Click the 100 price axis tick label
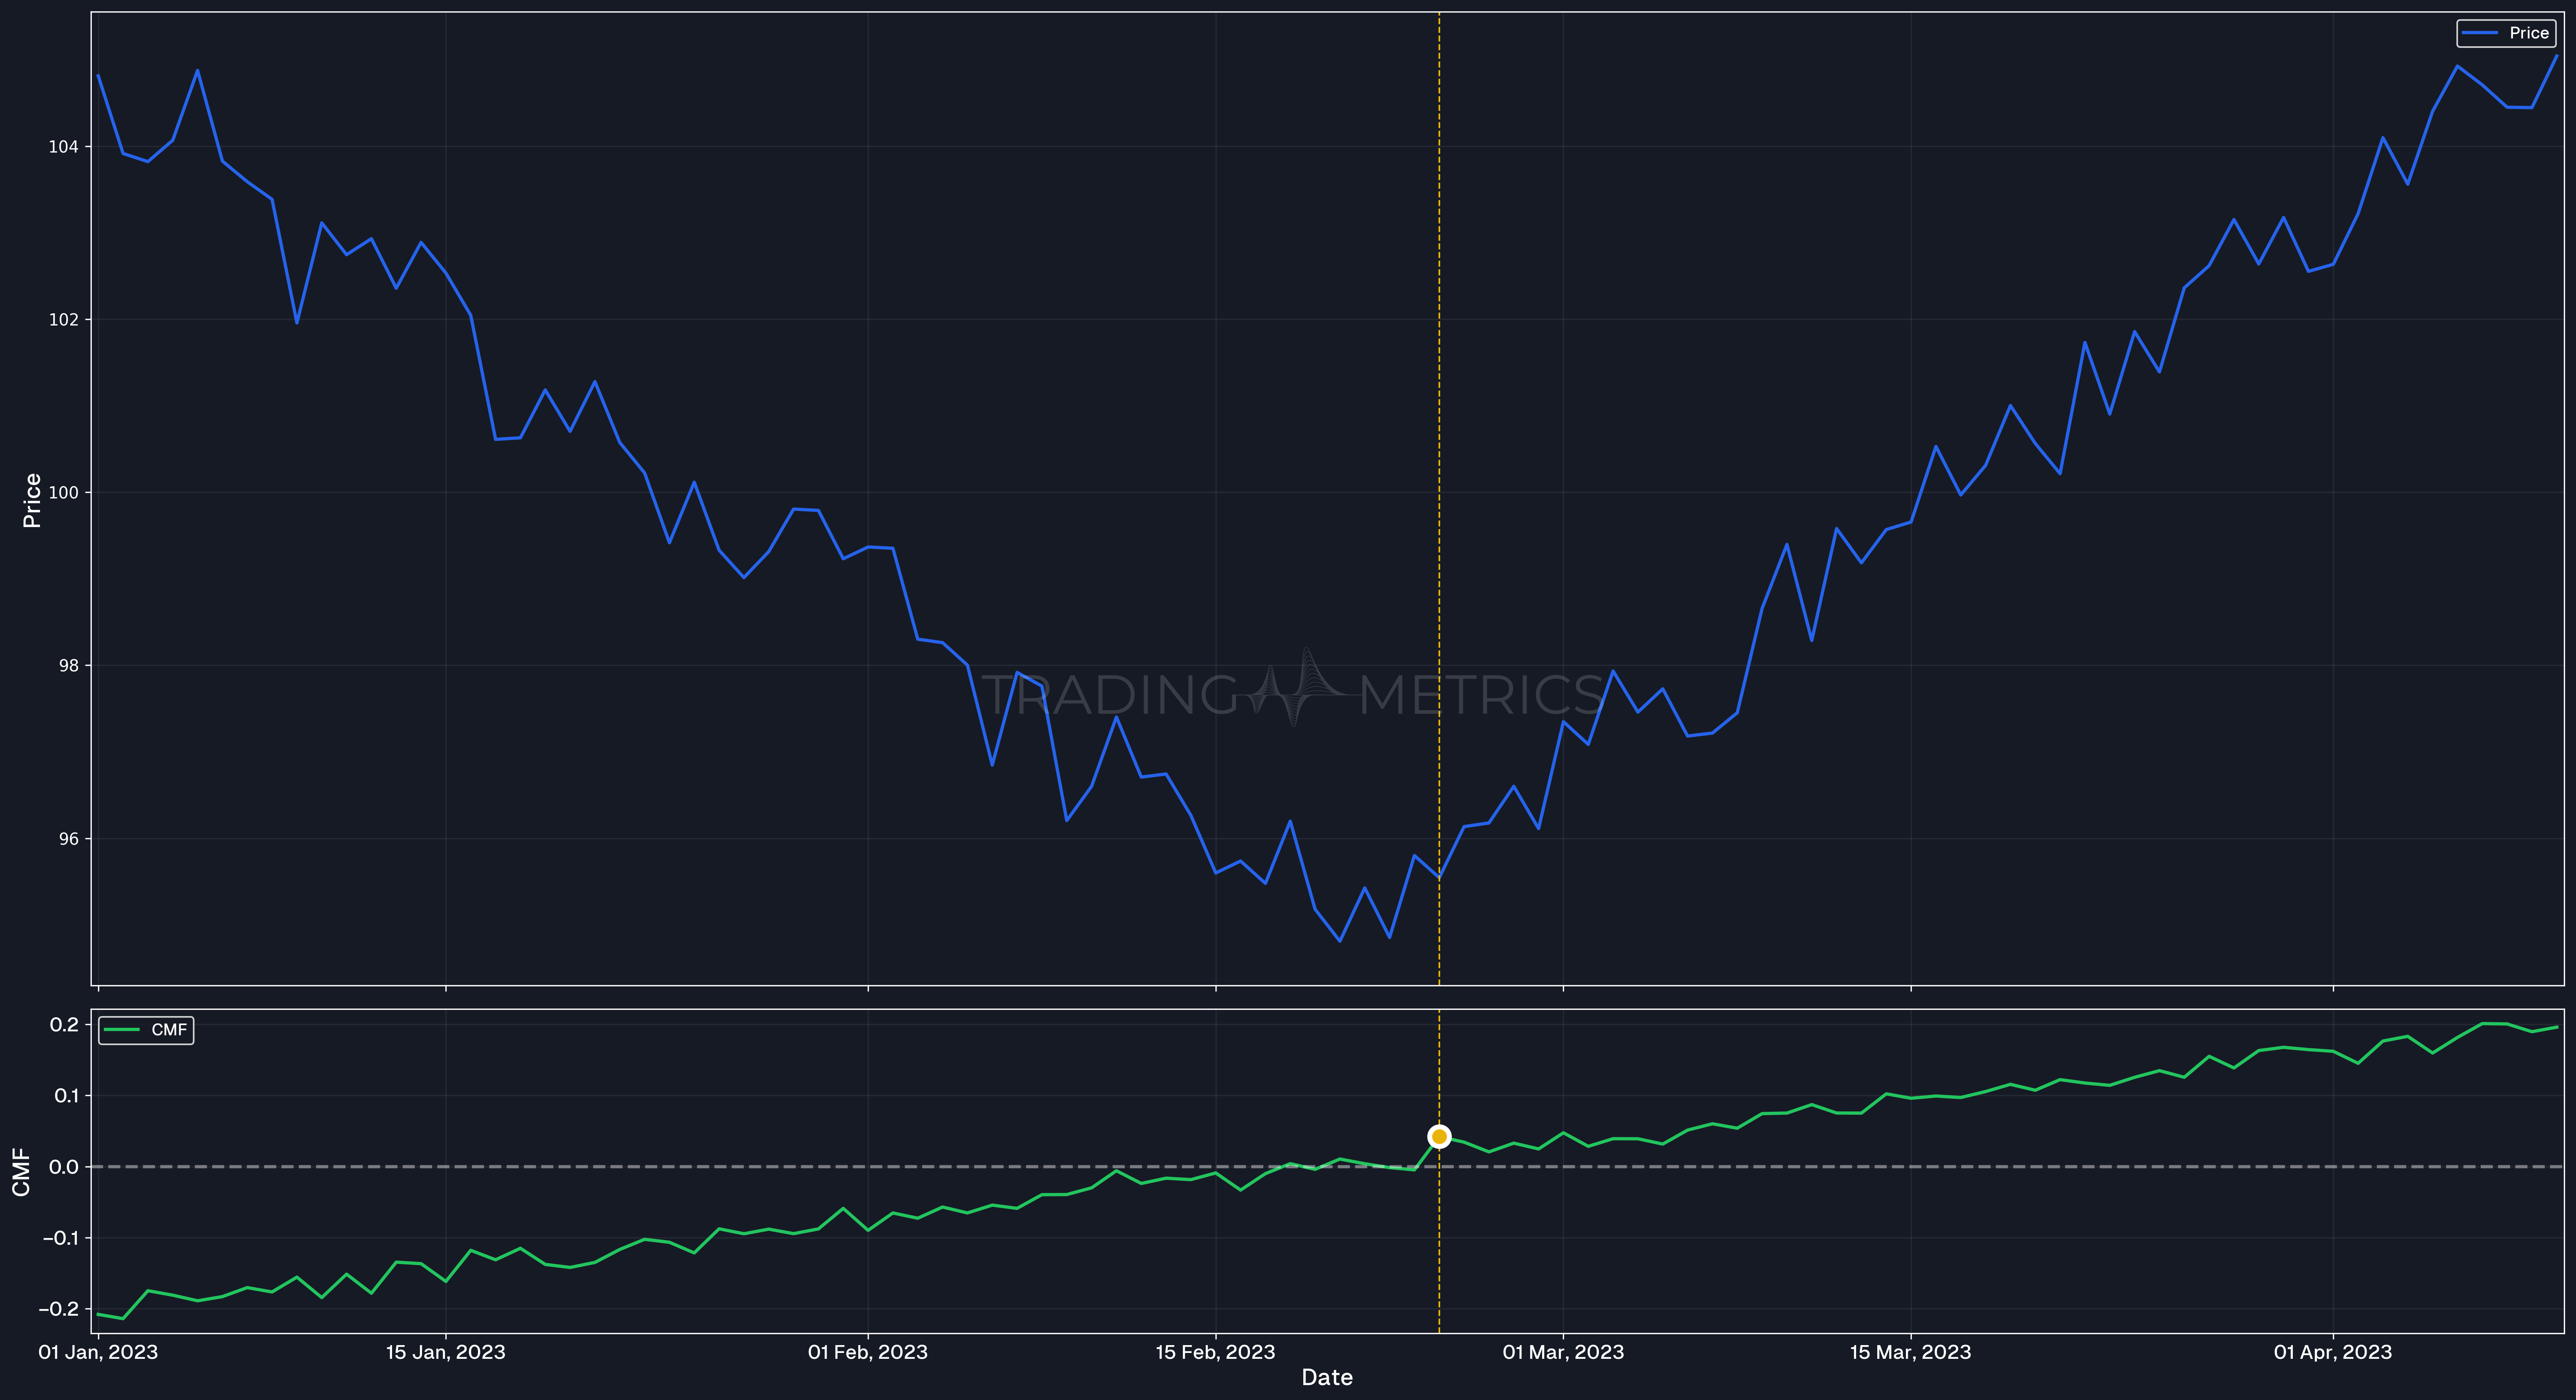This screenshot has width=2576, height=1400. click(63, 493)
